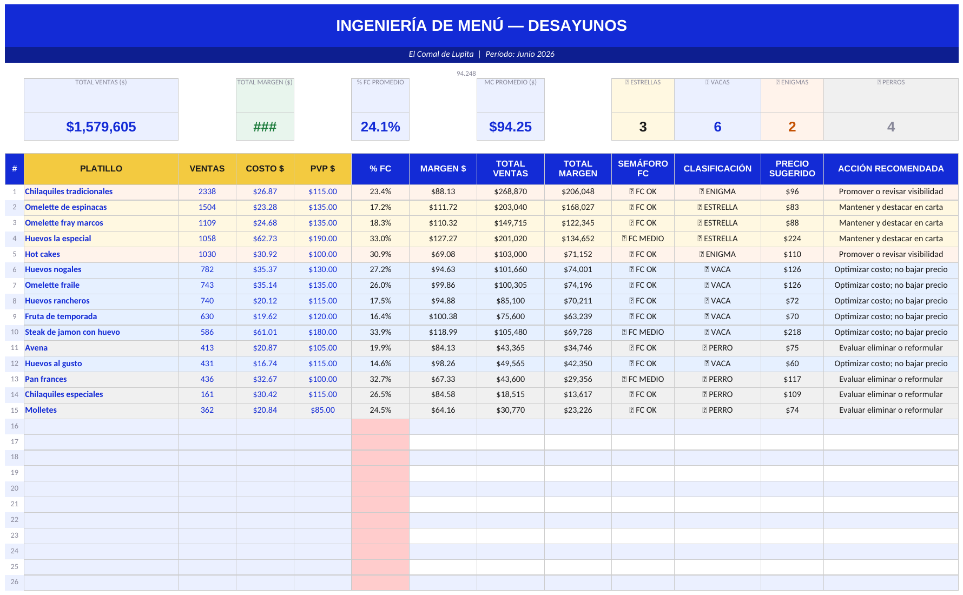Click the Chilaquiles tradicionales dish name
This screenshot has height=595, width=963.
point(69,191)
